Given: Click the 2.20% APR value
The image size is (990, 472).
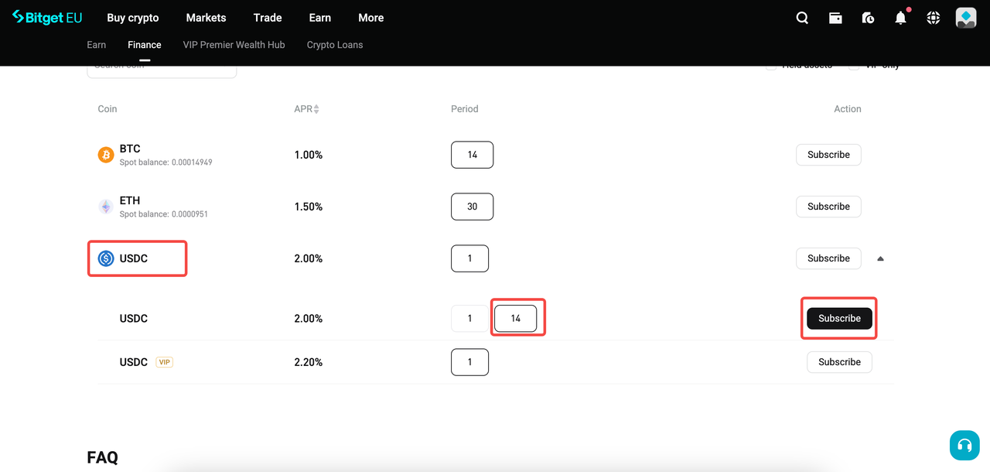Looking at the screenshot, I should click(309, 362).
